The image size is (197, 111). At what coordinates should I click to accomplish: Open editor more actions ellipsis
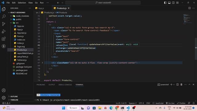(193, 8)
